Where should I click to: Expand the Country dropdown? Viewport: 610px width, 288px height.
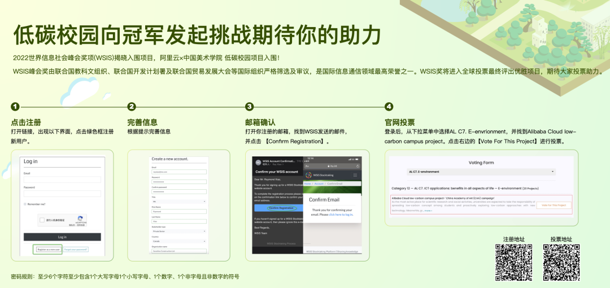179,241
